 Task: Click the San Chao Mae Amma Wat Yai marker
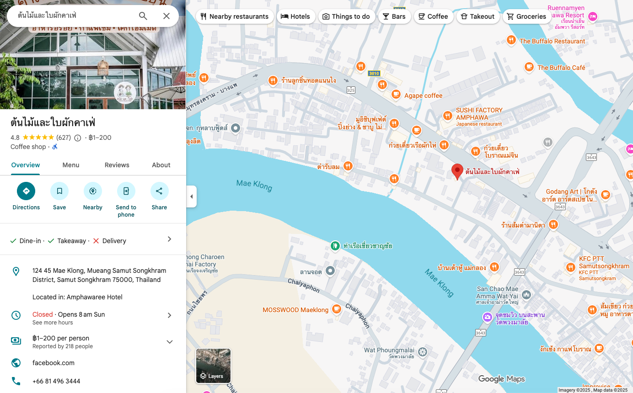coord(526,294)
